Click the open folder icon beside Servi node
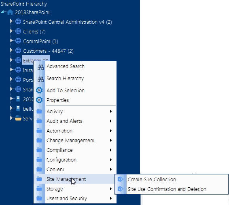Viewport: 229px width, 205px height. tap(18, 118)
